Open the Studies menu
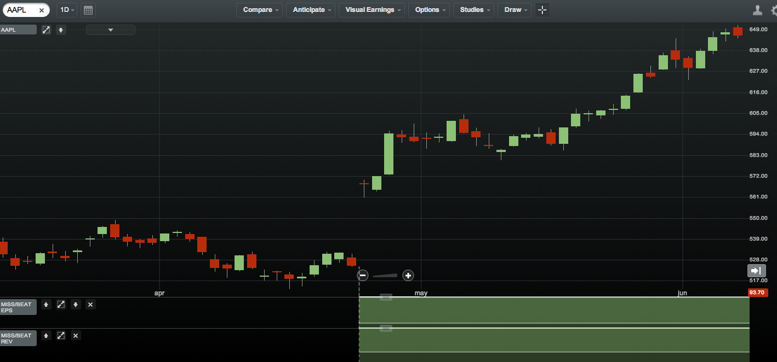Image resolution: width=777 pixels, height=362 pixels. click(x=473, y=10)
